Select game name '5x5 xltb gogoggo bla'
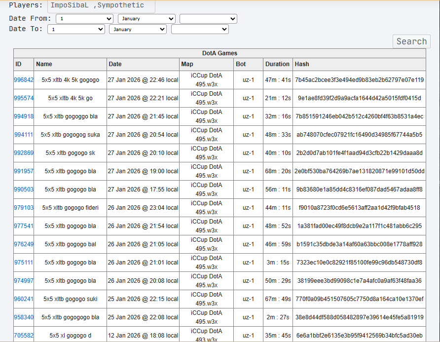Image resolution: width=440 pixels, height=342 pixels. pos(70,116)
